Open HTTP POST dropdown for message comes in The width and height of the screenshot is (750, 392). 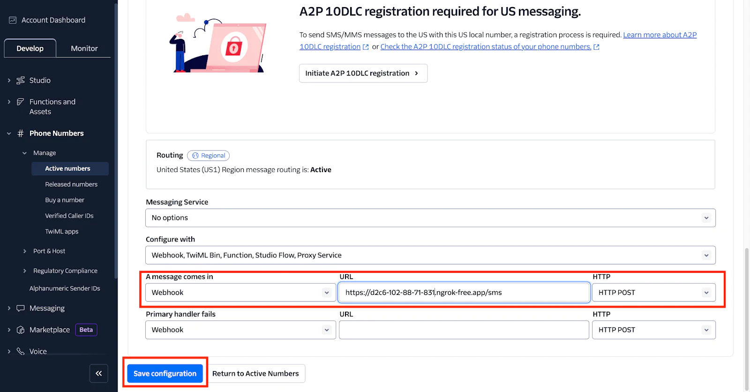pos(654,293)
